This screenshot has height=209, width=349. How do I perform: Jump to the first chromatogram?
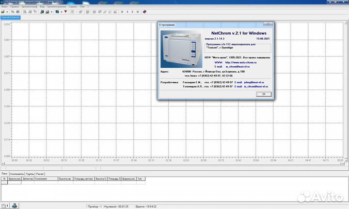pos(122,12)
